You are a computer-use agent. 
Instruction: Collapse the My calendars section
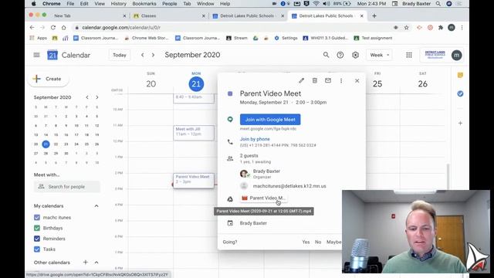coord(96,206)
